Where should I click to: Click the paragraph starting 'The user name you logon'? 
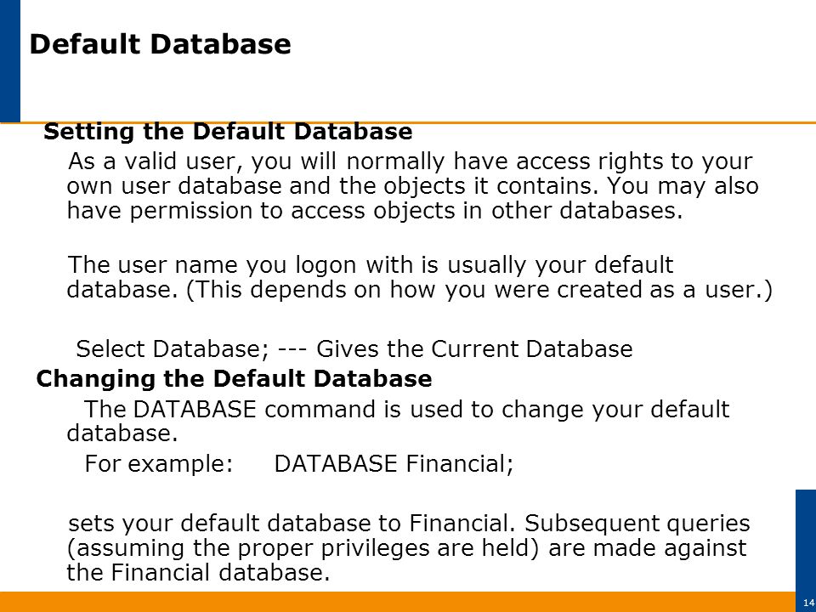419,277
